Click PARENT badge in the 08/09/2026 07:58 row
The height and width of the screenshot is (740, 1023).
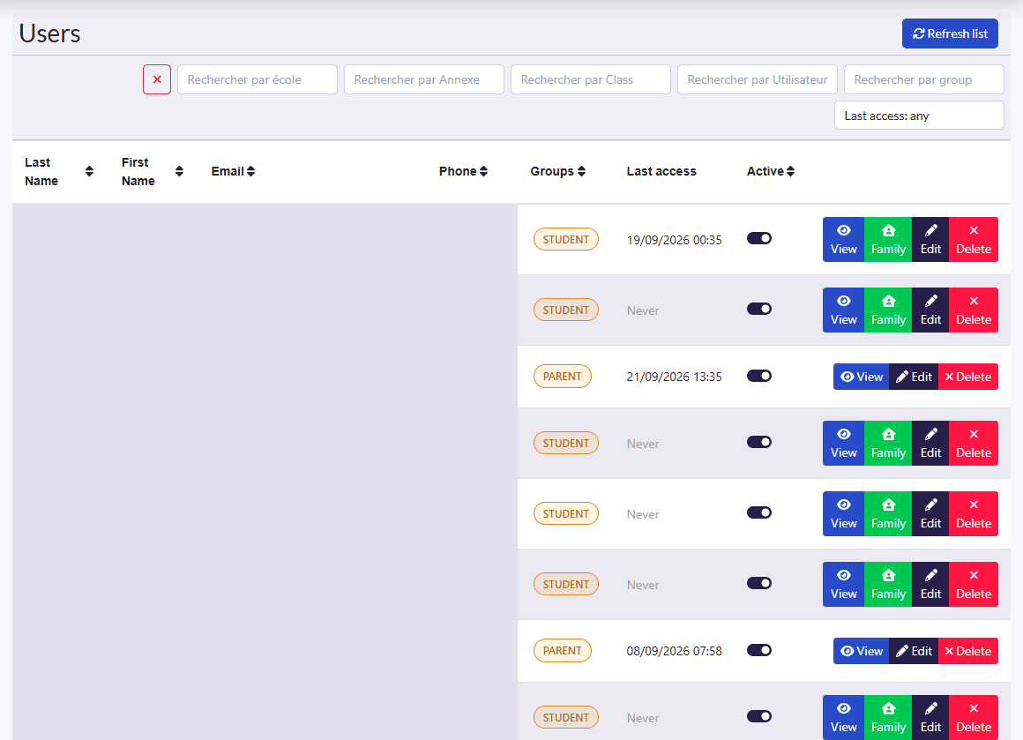coord(563,651)
